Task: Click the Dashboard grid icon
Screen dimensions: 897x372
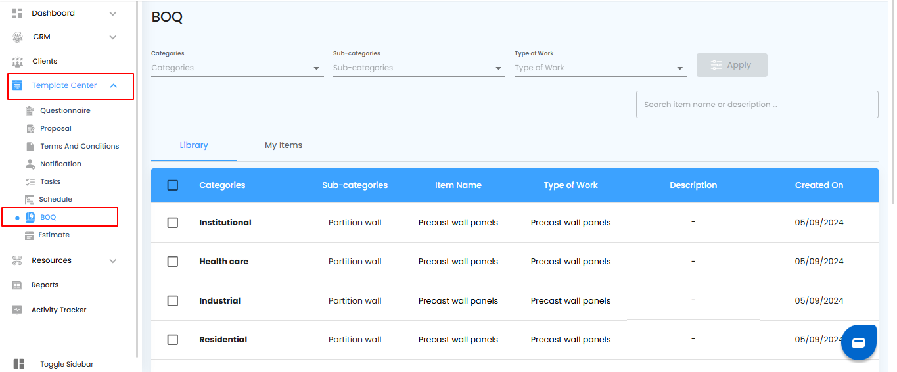Action: coord(18,13)
